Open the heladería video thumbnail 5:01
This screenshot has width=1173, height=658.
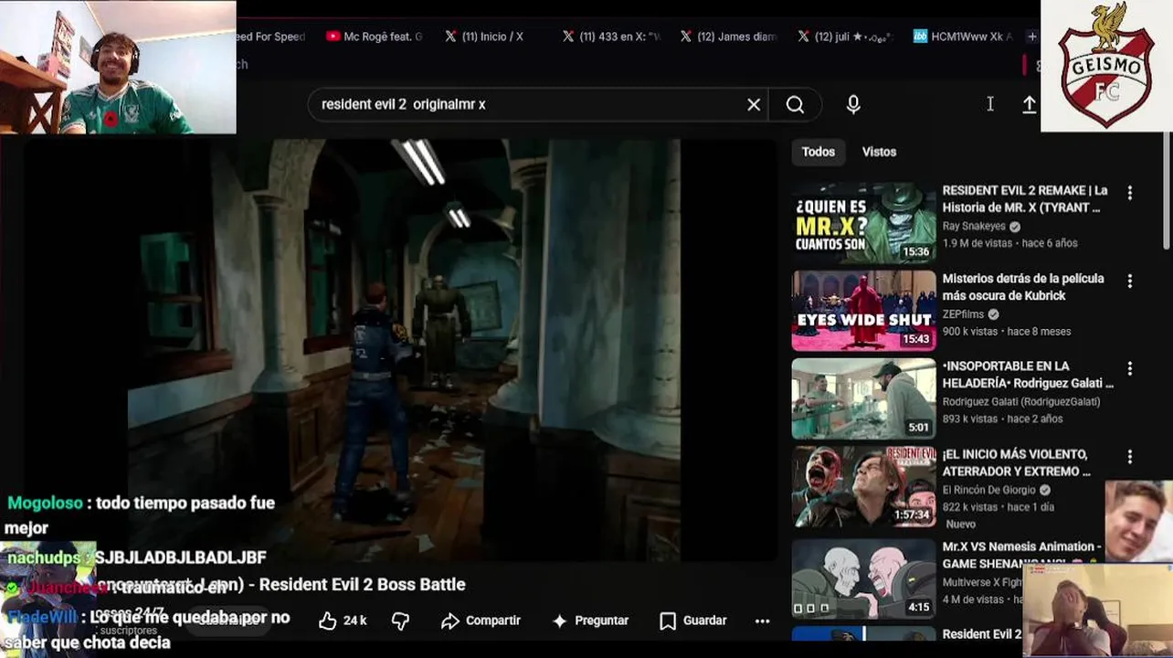864,398
